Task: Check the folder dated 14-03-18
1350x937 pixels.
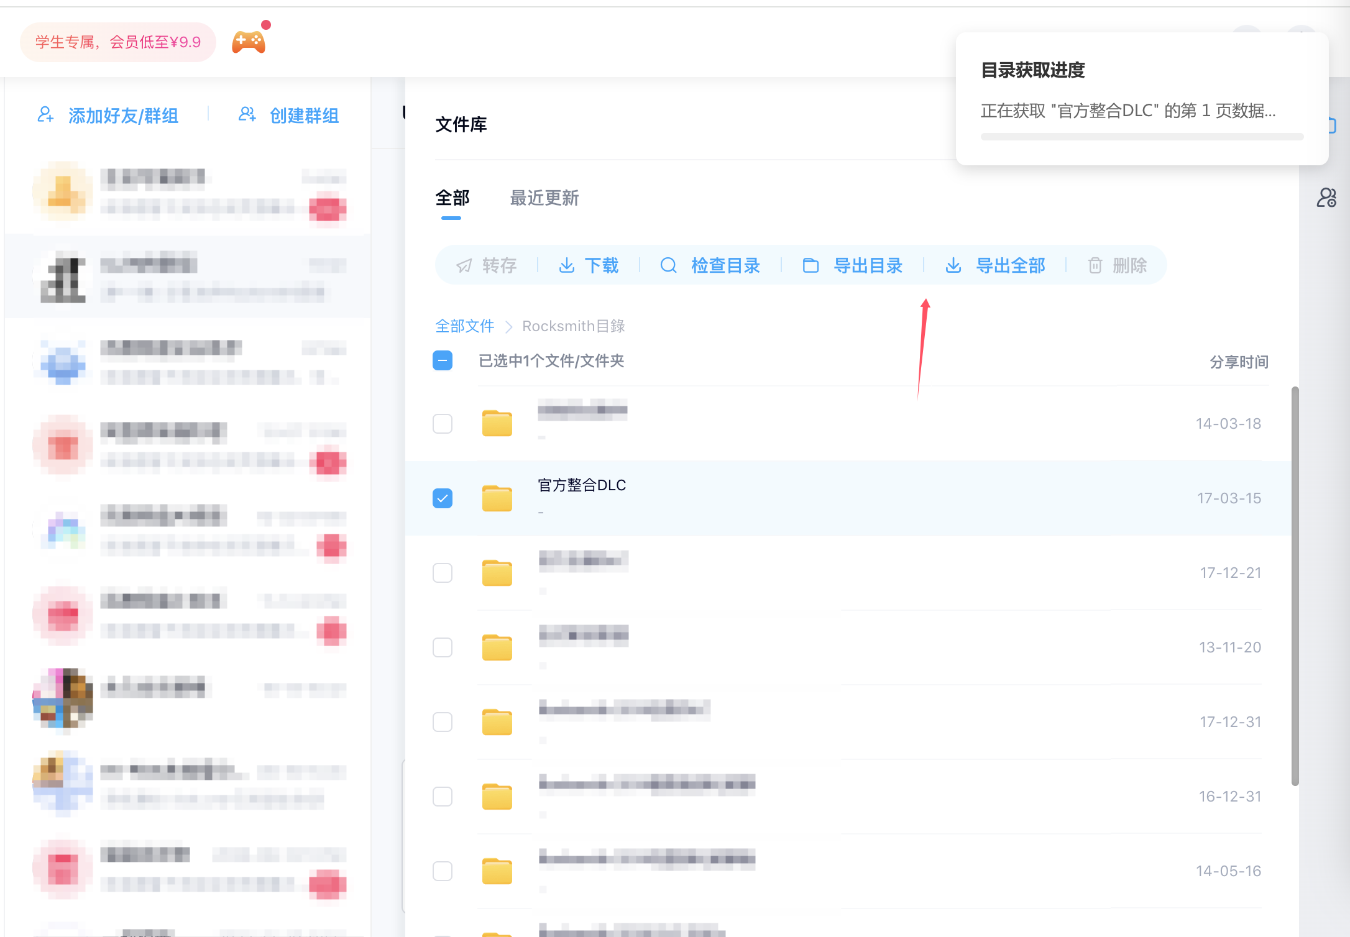Action: [x=443, y=424]
